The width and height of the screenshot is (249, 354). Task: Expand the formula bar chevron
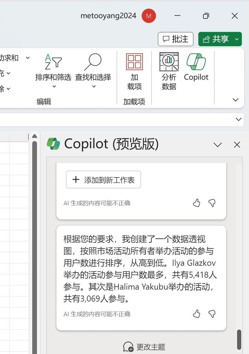pos(238,119)
